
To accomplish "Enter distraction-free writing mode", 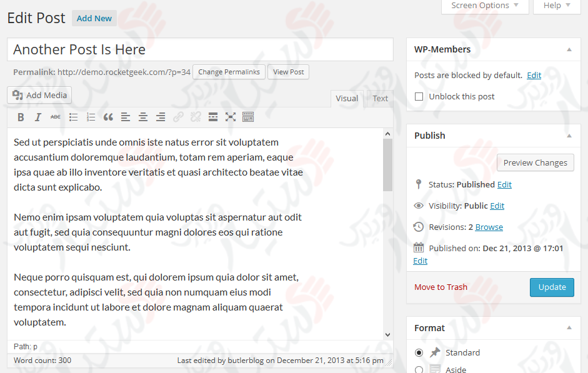I will point(231,117).
